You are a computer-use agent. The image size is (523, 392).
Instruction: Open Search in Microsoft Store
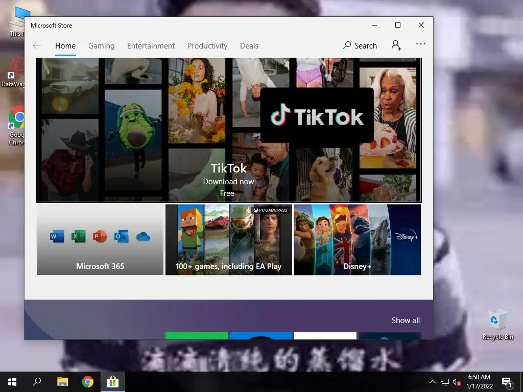tap(360, 45)
